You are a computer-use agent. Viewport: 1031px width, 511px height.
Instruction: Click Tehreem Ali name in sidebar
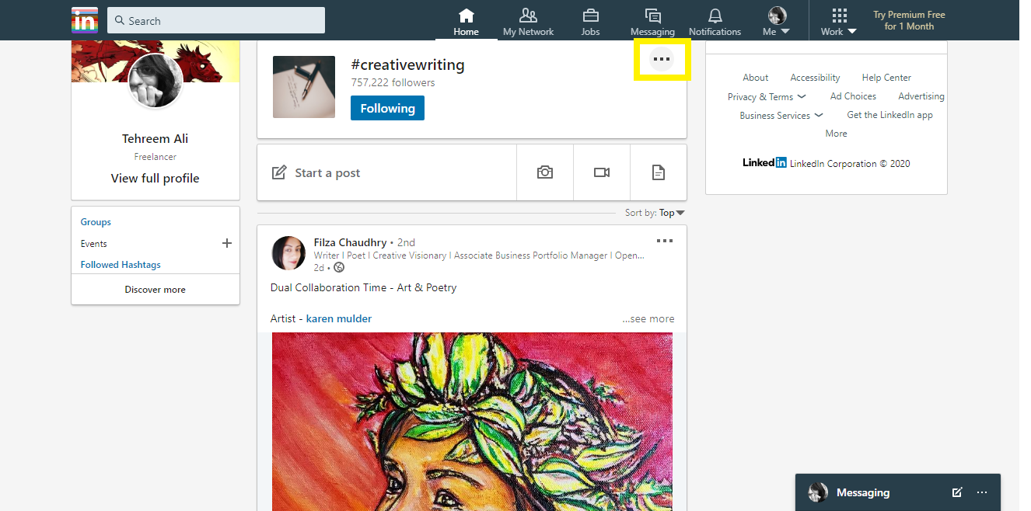point(156,138)
